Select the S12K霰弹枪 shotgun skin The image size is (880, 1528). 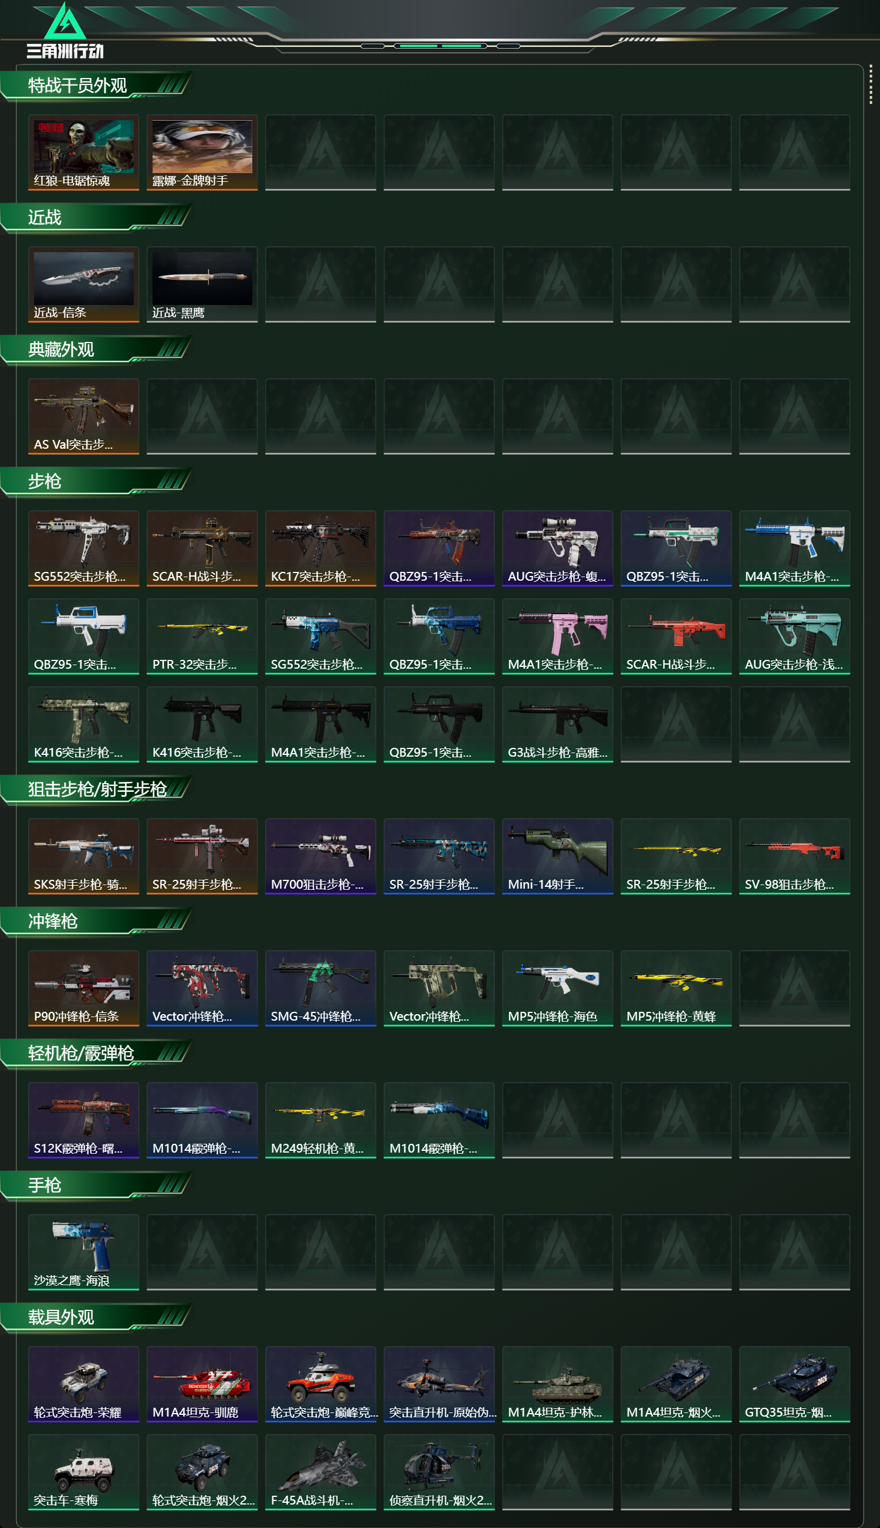(83, 1120)
